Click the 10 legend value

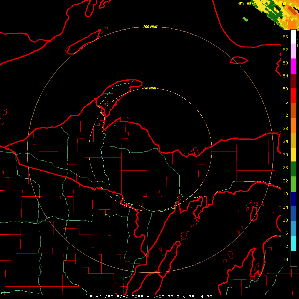click(285, 220)
